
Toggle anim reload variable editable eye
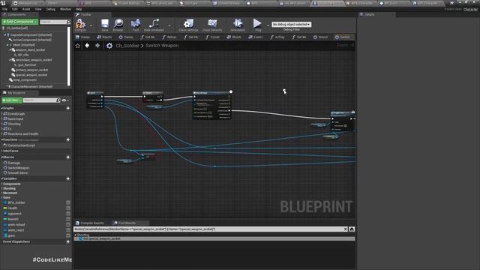(x=68, y=225)
